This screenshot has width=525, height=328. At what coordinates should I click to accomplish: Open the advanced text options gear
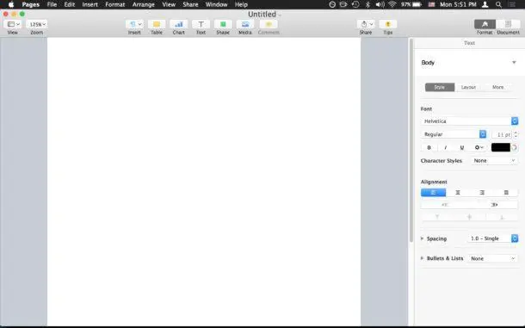tap(479, 147)
